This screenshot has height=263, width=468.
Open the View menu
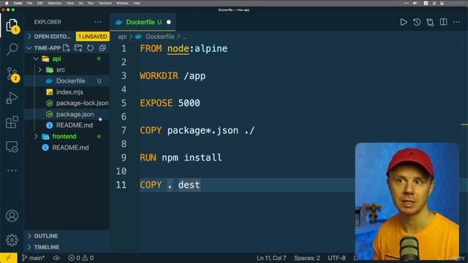(70, 3)
